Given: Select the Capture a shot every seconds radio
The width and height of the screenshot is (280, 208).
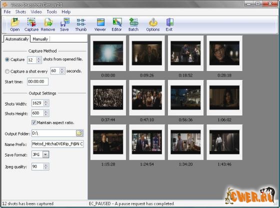Looking at the screenshot, I should click(7, 71).
